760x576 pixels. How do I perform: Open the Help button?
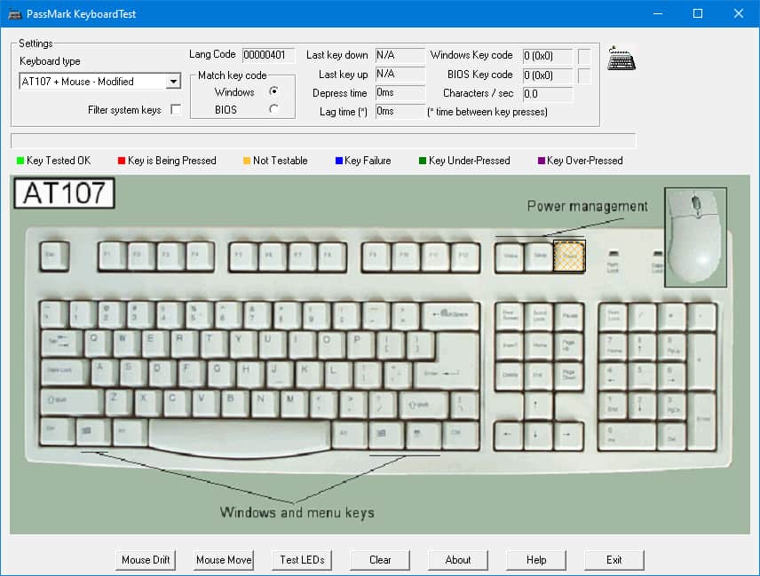536,560
